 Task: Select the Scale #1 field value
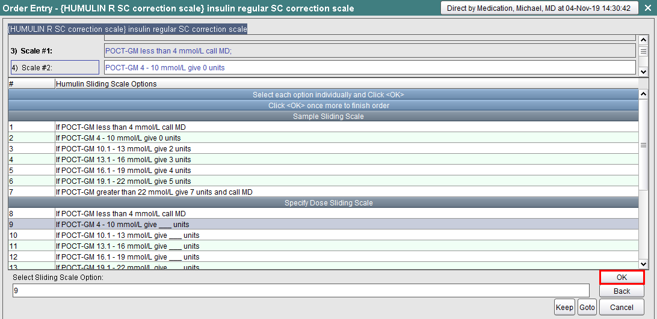click(369, 50)
